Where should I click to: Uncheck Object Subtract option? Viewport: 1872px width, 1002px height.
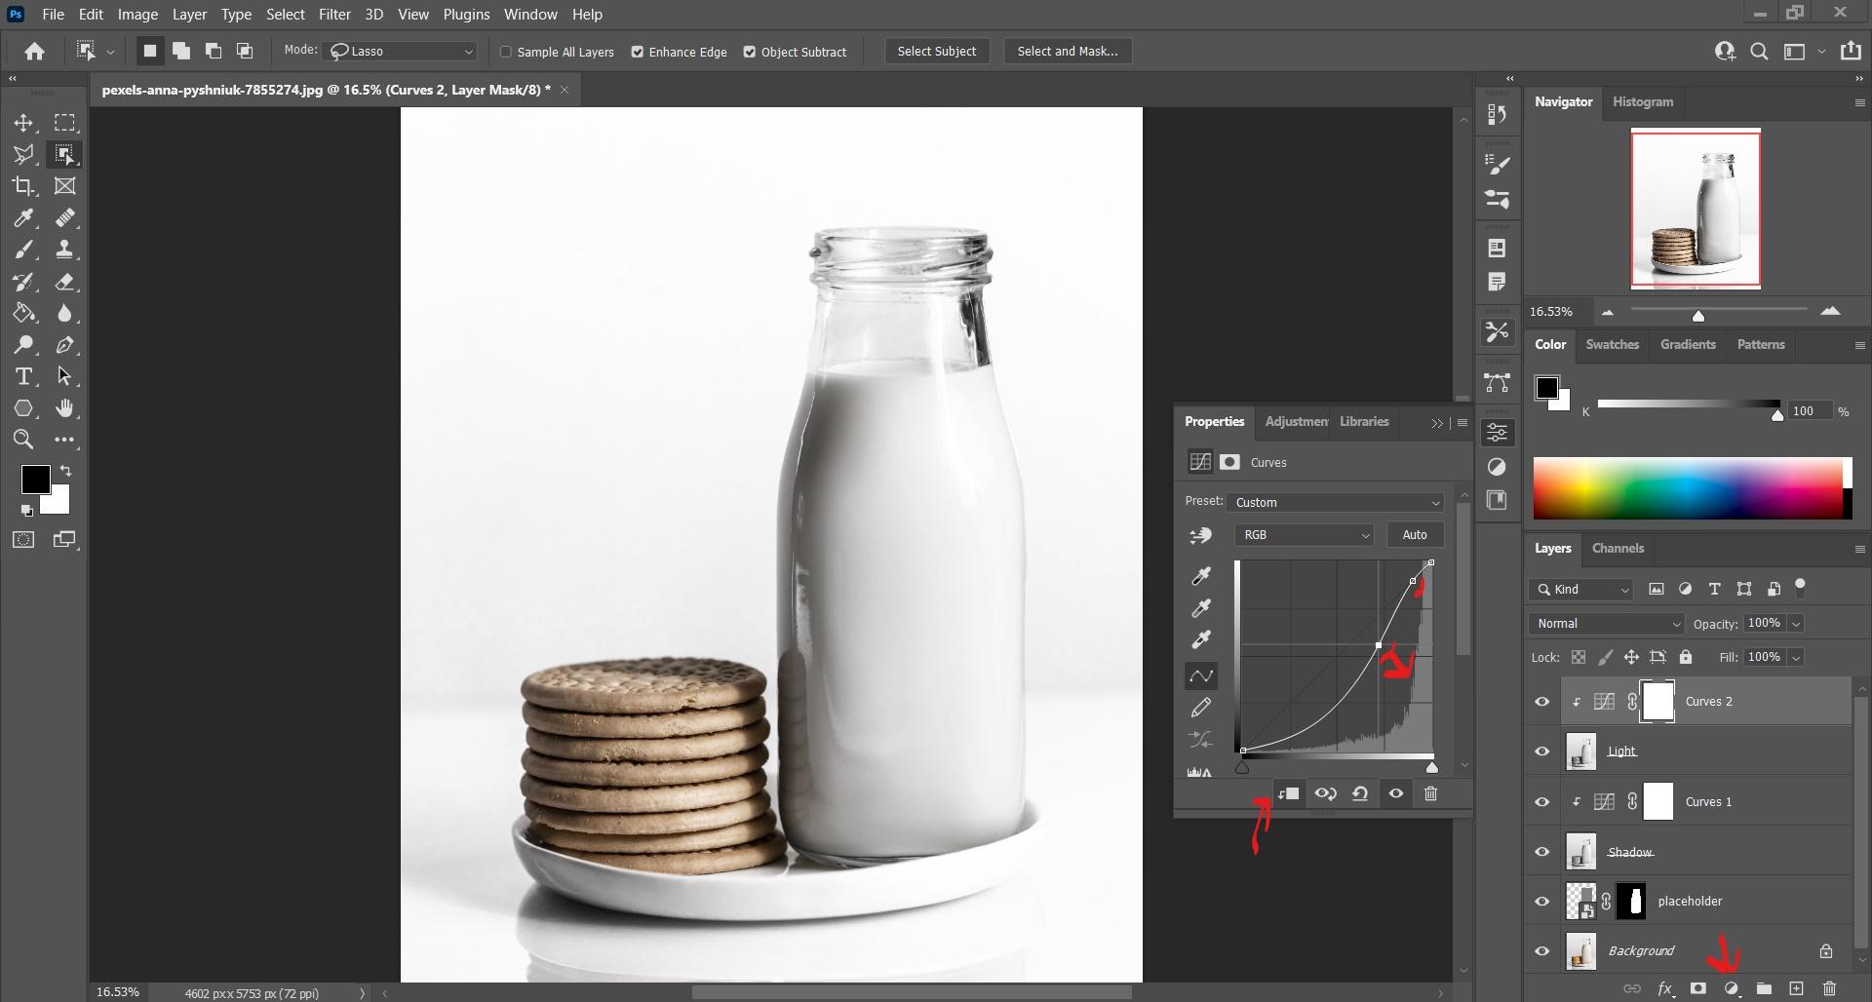click(x=750, y=52)
